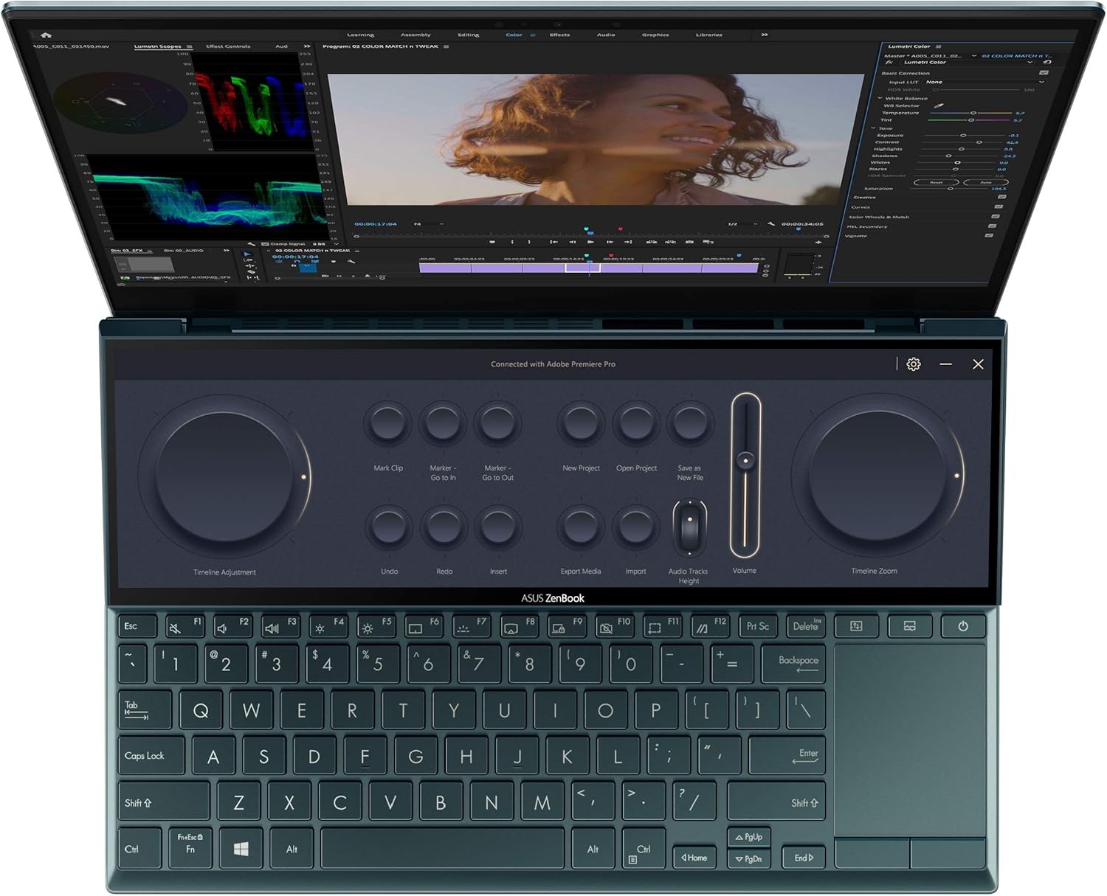The image size is (1107, 896).
Task: Click the Home icon in Premiere's top-left corner
Action: pyautogui.click(x=46, y=34)
